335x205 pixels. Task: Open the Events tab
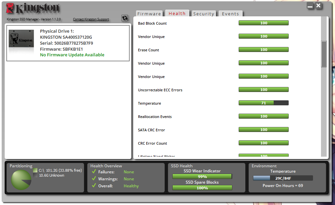[231, 14]
